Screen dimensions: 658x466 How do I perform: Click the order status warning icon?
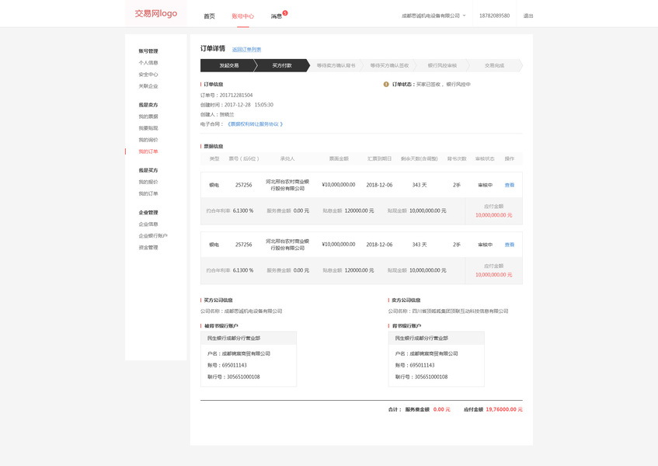(x=386, y=85)
